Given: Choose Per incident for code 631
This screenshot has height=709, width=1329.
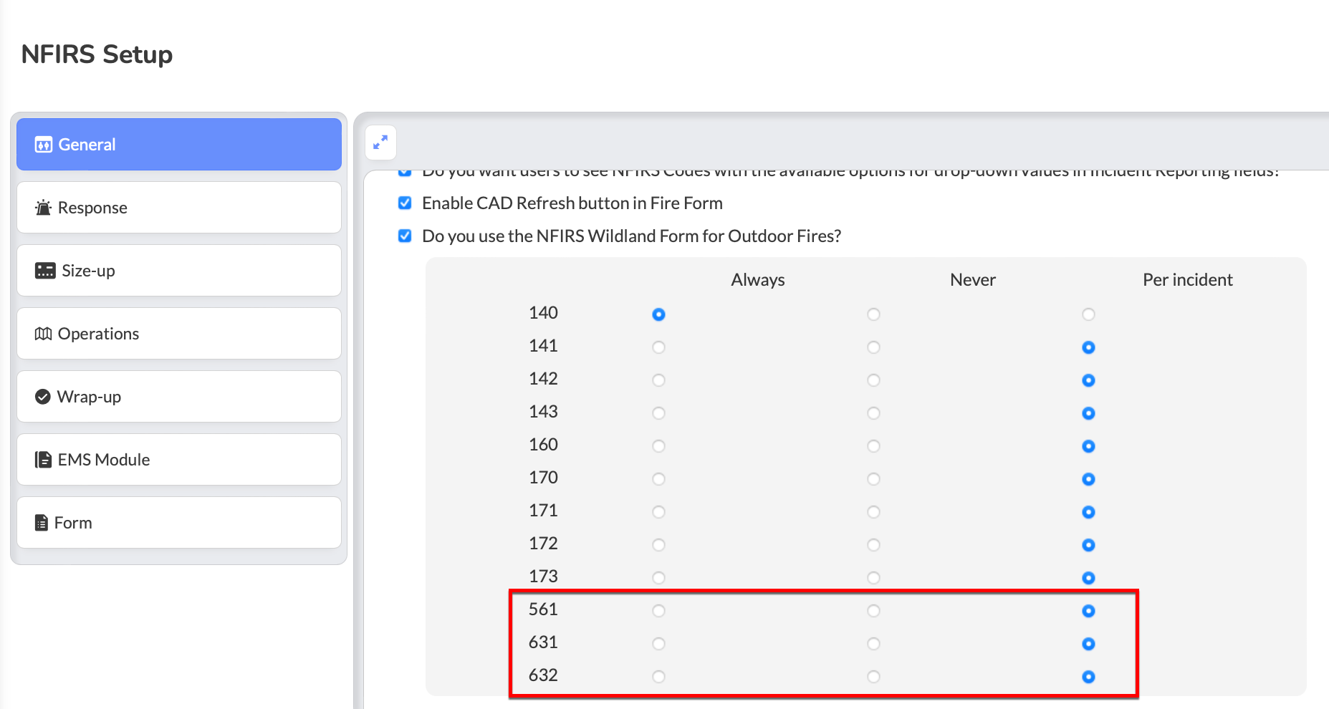Looking at the screenshot, I should [1088, 644].
